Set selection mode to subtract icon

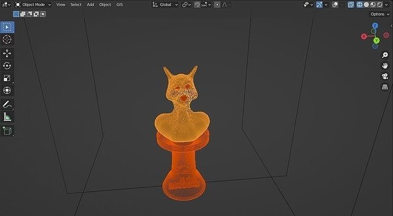pos(30,14)
